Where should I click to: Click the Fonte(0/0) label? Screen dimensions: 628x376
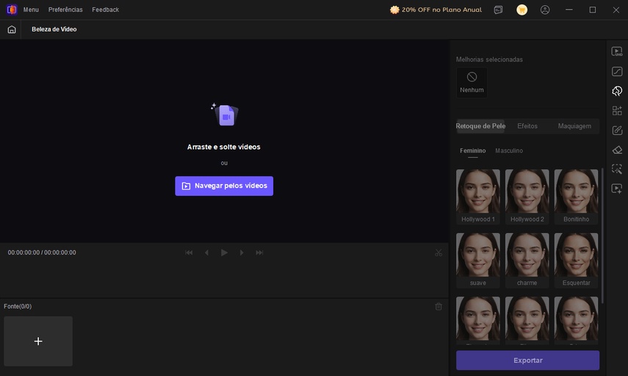tap(18, 306)
